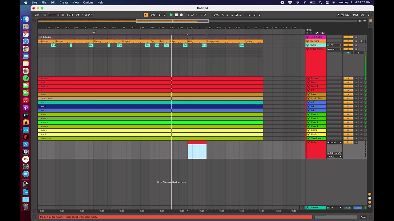Click the Automation Mode icon beside locator arrows
This screenshot has width=394, height=221.
[x=317, y=33]
